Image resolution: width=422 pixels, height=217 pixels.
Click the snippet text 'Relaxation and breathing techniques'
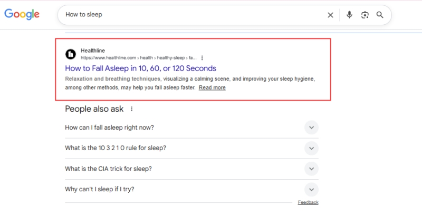click(x=112, y=79)
